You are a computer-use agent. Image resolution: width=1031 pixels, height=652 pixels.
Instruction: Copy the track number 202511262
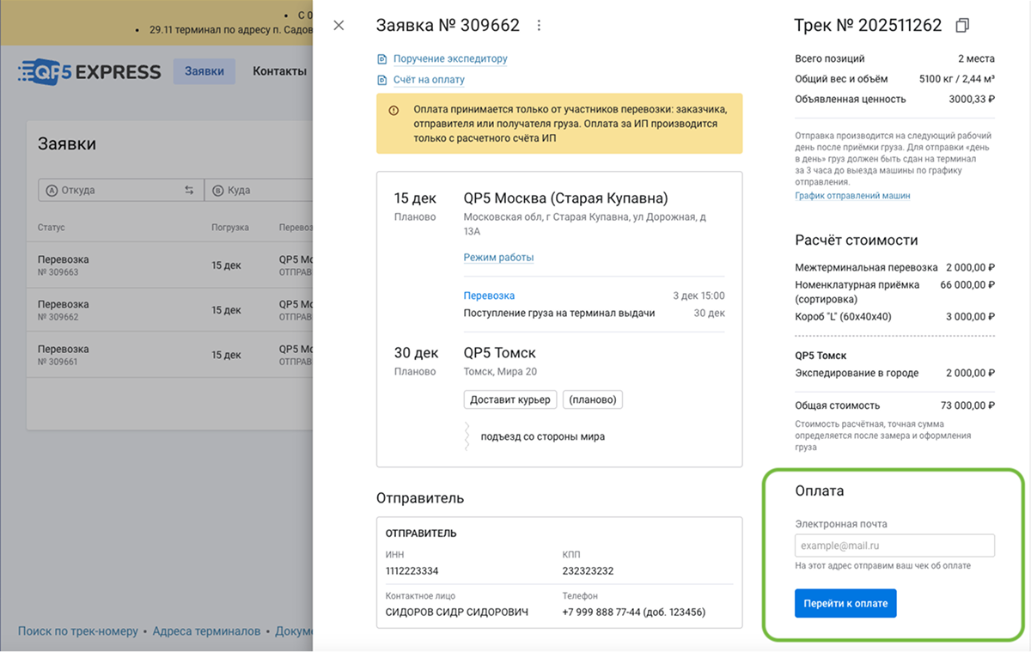(962, 26)
